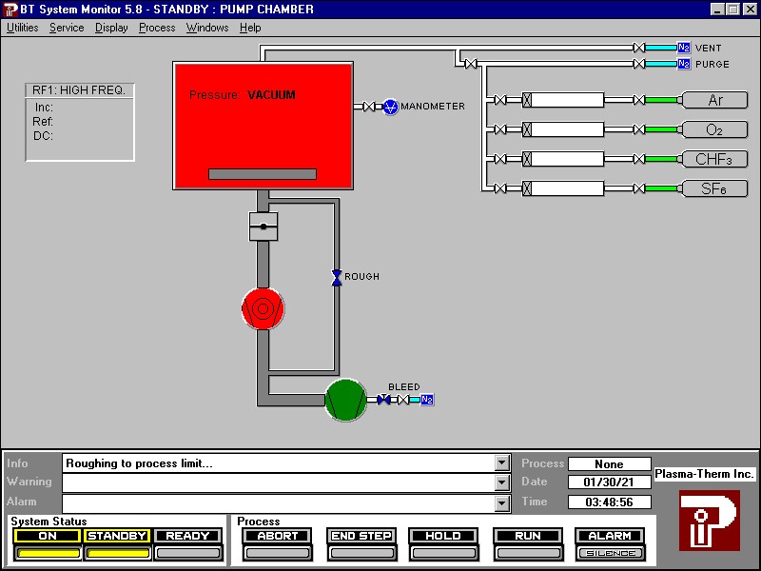This screenshot has width=761, height=571.
Task: Expand the Alarm history dropdown
Action: click(501, 502)
